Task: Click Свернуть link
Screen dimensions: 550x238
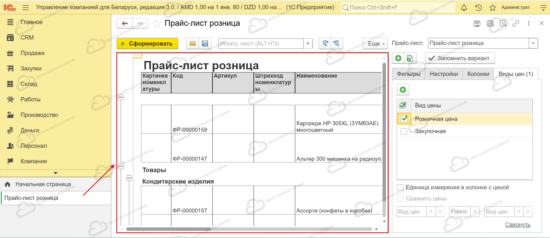Action: 518,225
